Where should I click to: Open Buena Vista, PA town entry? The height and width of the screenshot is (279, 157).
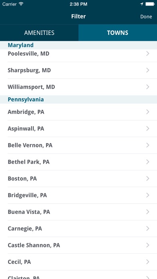pos(78,212)
